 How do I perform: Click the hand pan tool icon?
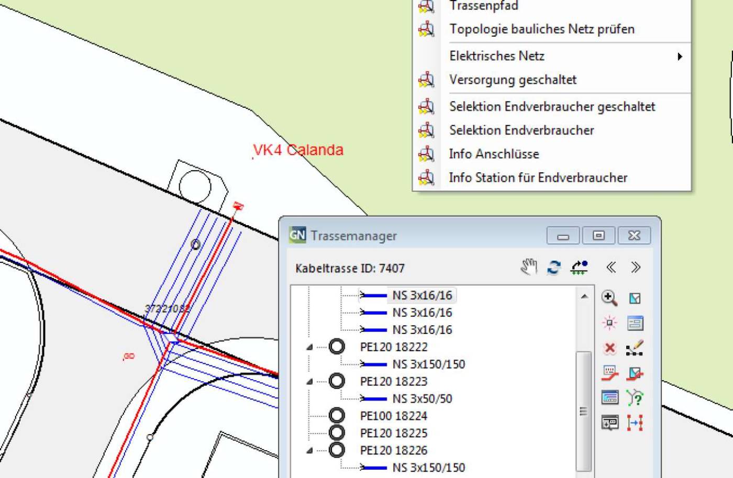[x=529, y=267]
